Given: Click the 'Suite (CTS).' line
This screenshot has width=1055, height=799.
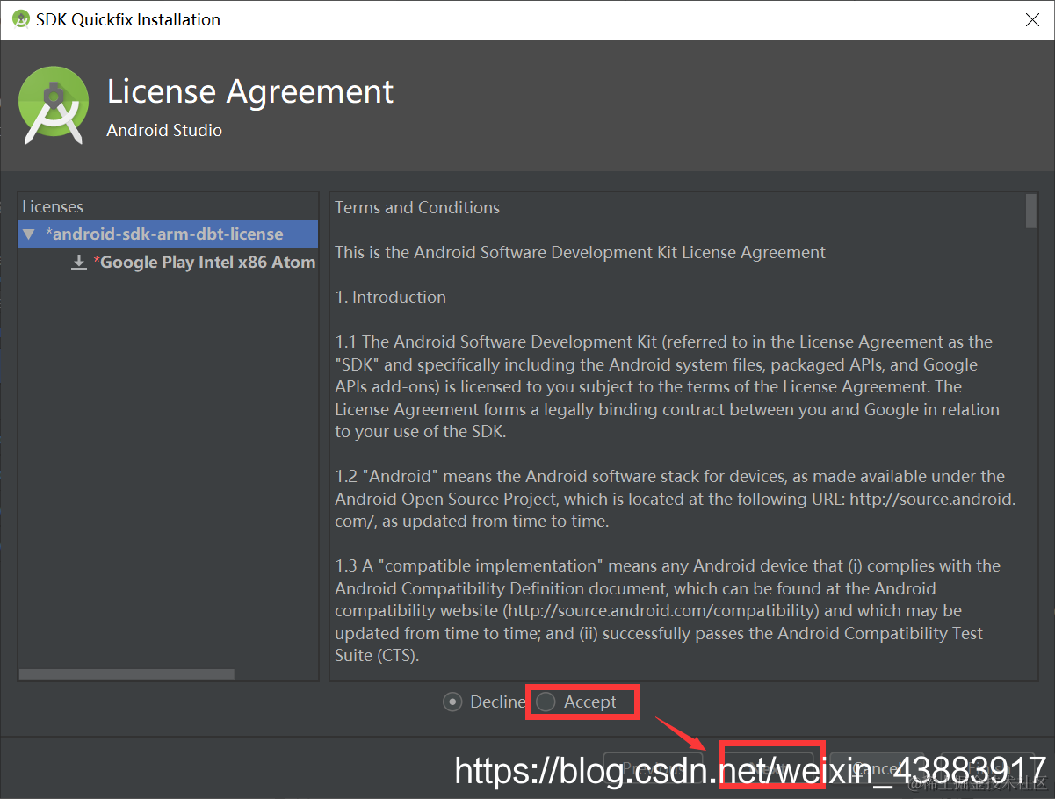Looking at the screenshot, I should pyautogui.click(x=378, y=655).
